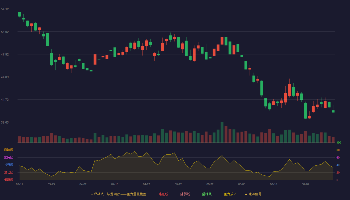The width and height of the screenshot is (350, 200).
Task: Click the first candlestick above 03-11
Action: coord(19,14)
